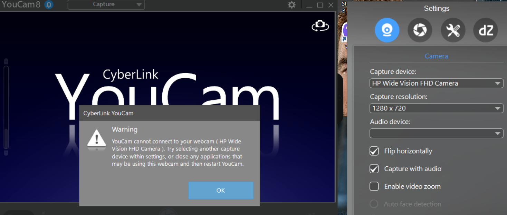
Task: Click the warning triangle icon in the dialog
Action: point(97,139)
